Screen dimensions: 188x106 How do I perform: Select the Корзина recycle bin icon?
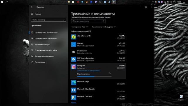coord(181,97)
